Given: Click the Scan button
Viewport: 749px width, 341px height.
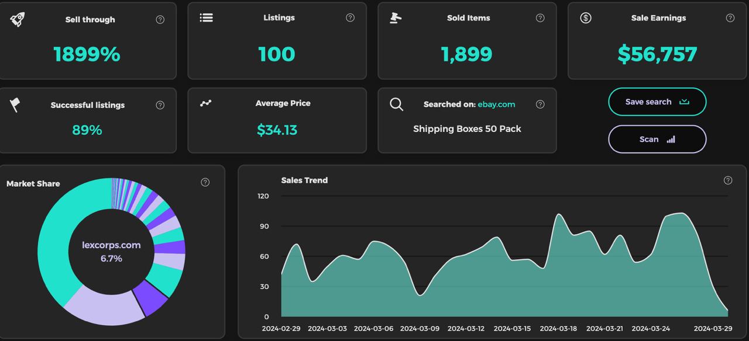Looking at the screenshot, I should 657,139.
